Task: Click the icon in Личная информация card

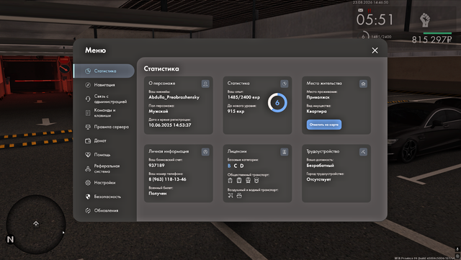Action: coord(205,152)
